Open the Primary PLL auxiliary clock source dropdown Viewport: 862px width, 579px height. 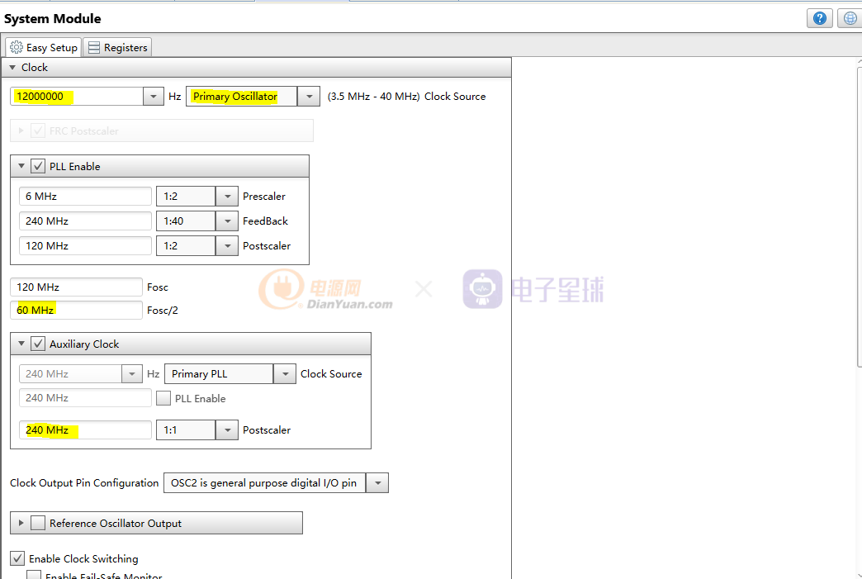(284, 374)
